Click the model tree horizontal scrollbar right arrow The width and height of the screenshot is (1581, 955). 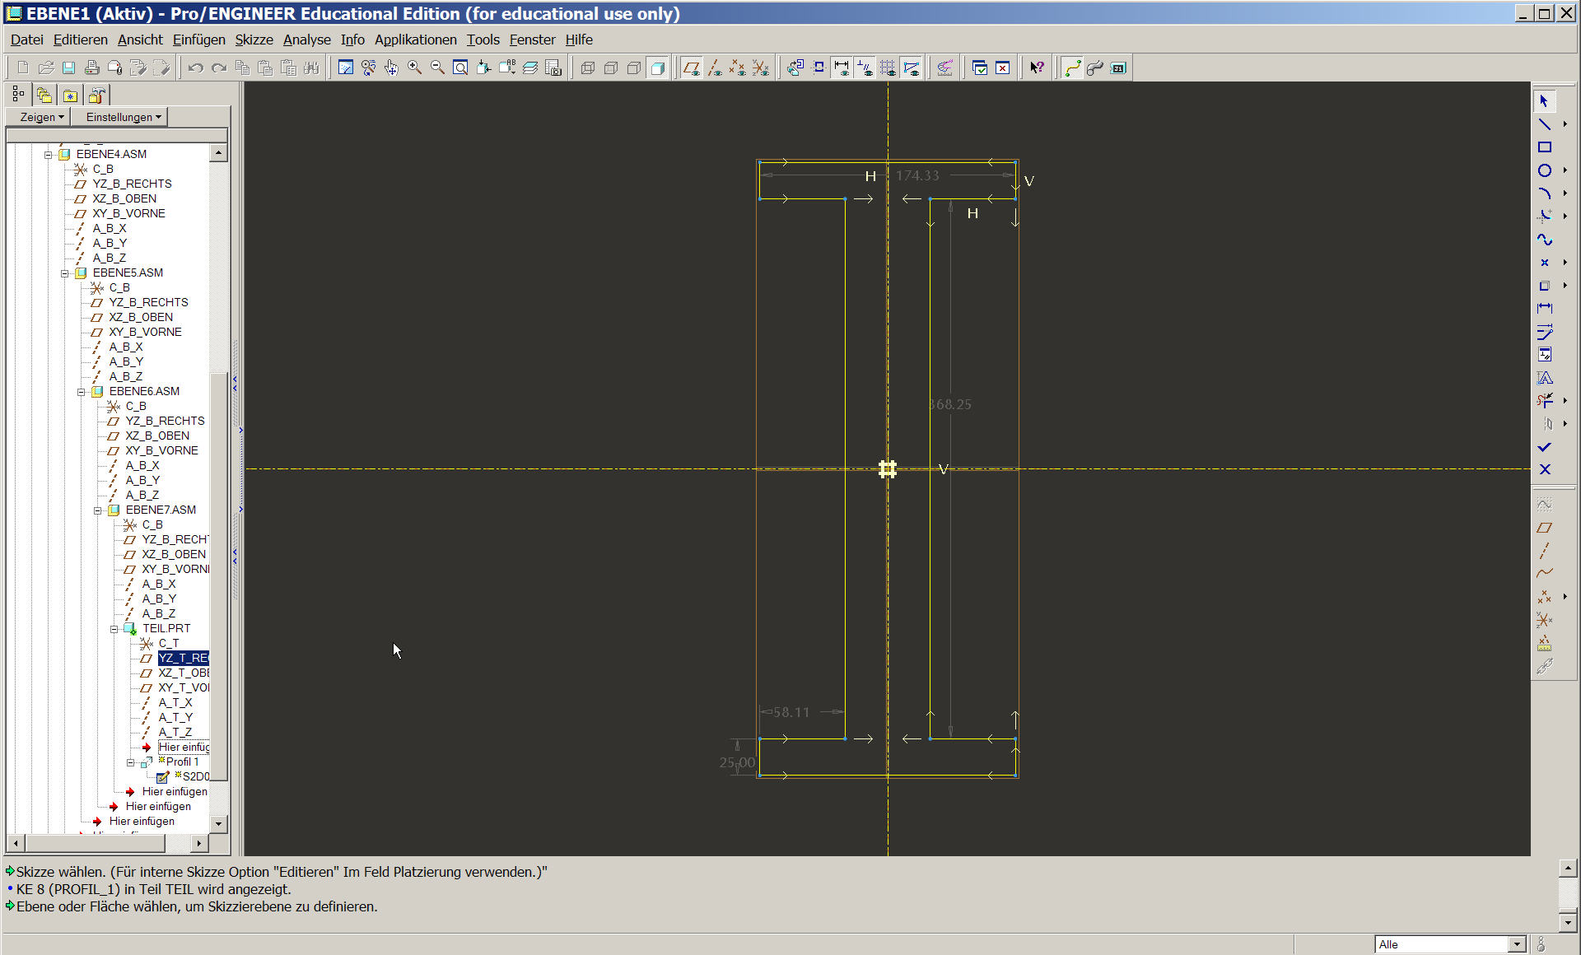click(198, 843)
